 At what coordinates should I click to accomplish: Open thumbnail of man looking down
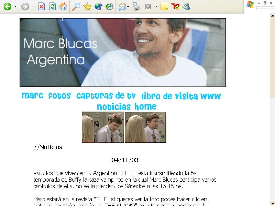point(103,127)
